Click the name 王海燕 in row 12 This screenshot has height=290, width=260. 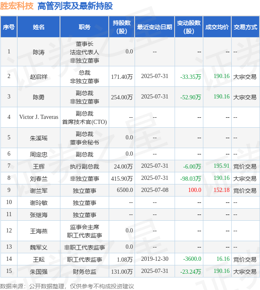point(39,231)
